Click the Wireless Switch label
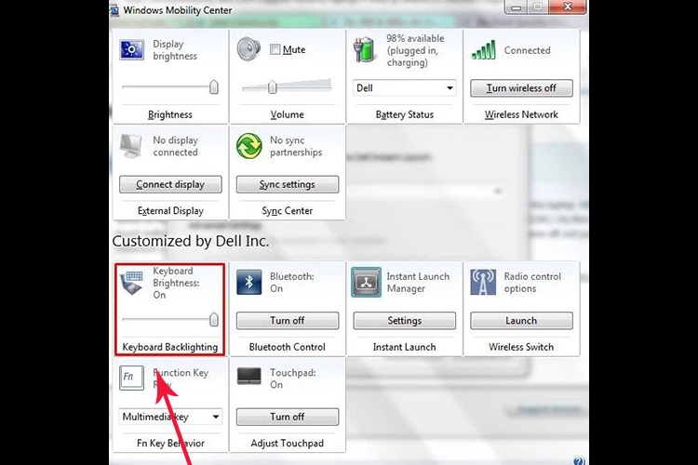 (x=521, y=347)
